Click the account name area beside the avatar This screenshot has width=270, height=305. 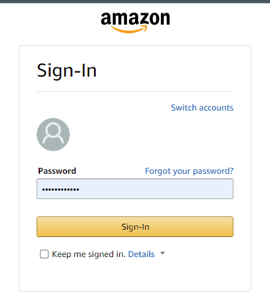pyautogui.click(x=133, y=140)
